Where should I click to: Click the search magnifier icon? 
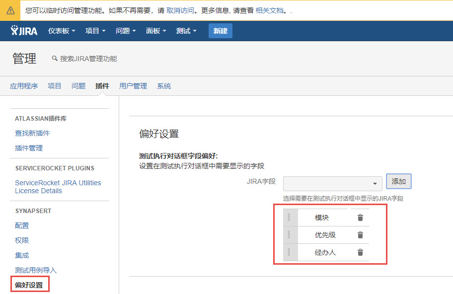55,58
